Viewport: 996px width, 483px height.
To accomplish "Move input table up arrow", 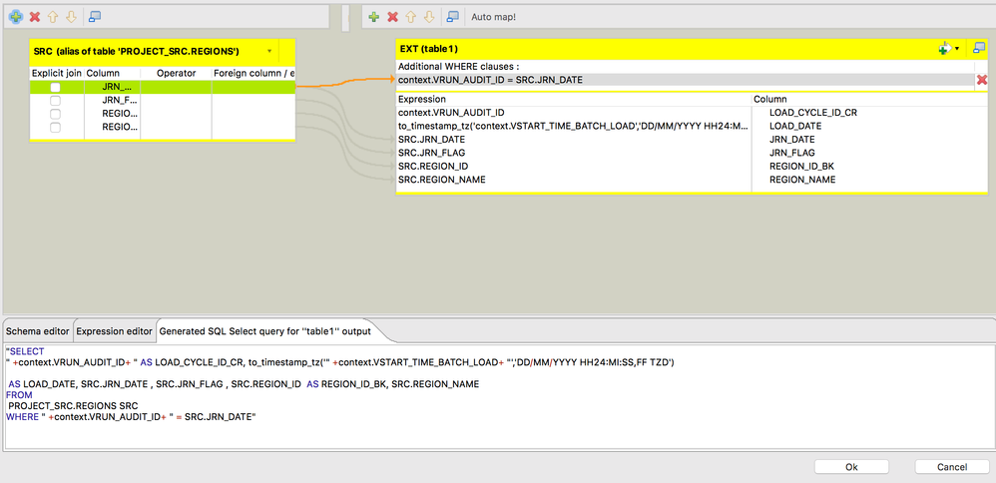I will point(53,17).
